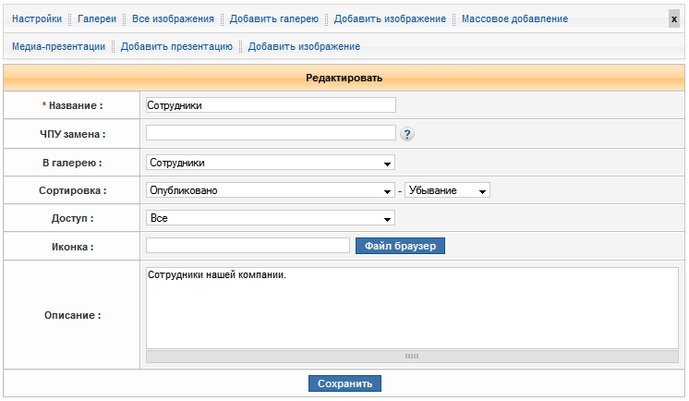This screenshot has height=401, width=689.
Task: Focus the 'ЧПУ замена' input field
Action: point(270,133)
